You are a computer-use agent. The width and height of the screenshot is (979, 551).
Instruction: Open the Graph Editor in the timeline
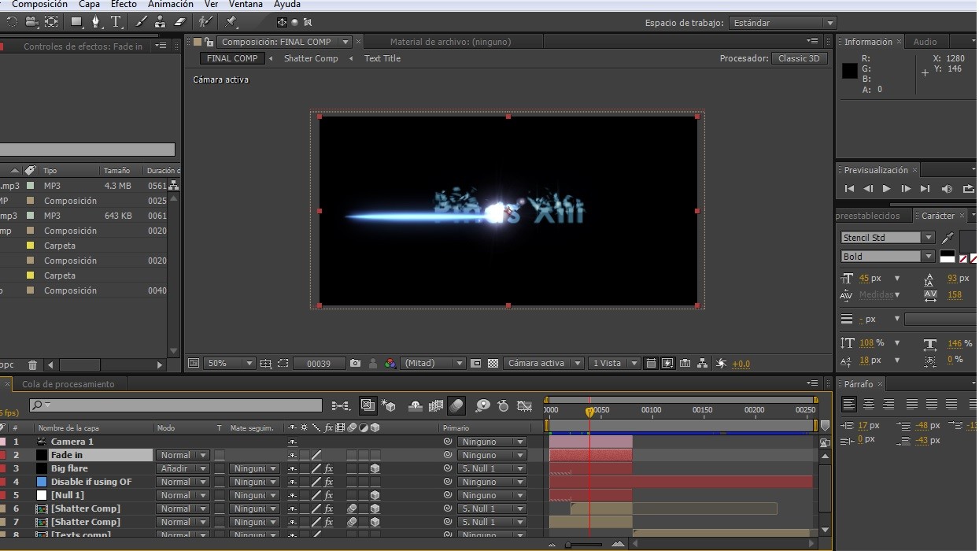click(524, 406)
